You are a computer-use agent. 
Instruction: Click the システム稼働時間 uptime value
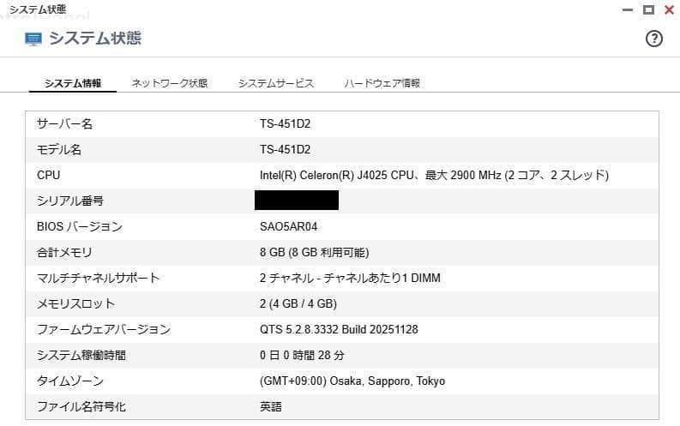tap(303, 356)
